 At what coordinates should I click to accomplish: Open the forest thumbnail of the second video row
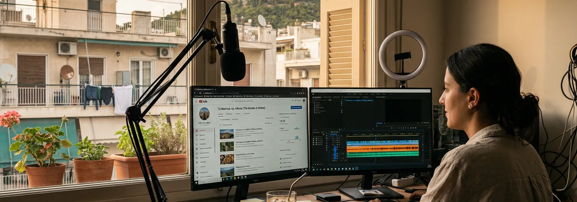pyautogui.click(x=226, y=147)
